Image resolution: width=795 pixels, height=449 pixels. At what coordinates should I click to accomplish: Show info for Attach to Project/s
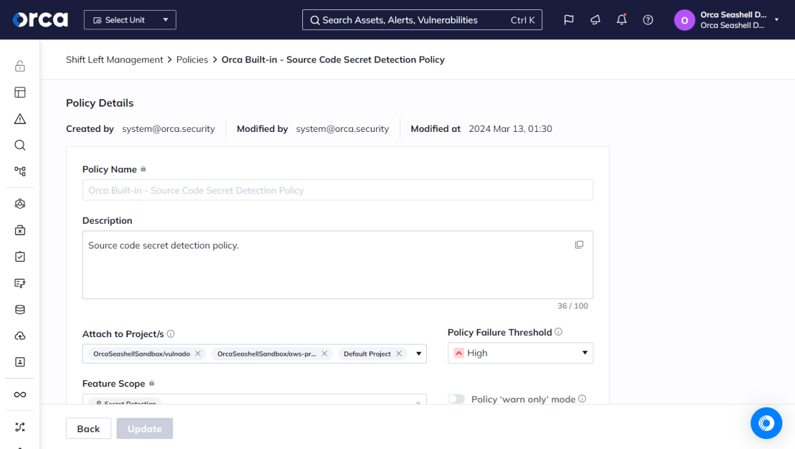pos(170,334)
